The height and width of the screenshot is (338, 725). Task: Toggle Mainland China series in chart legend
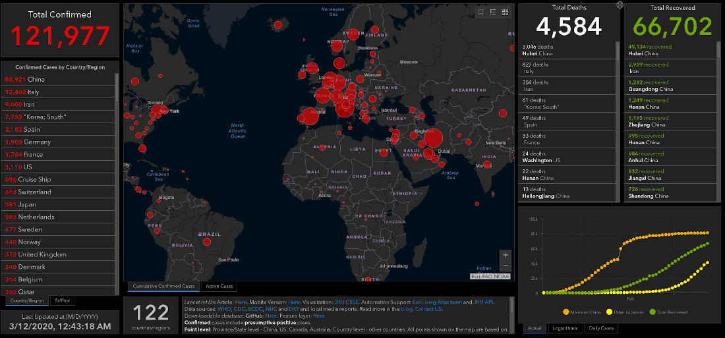[583, 312]
